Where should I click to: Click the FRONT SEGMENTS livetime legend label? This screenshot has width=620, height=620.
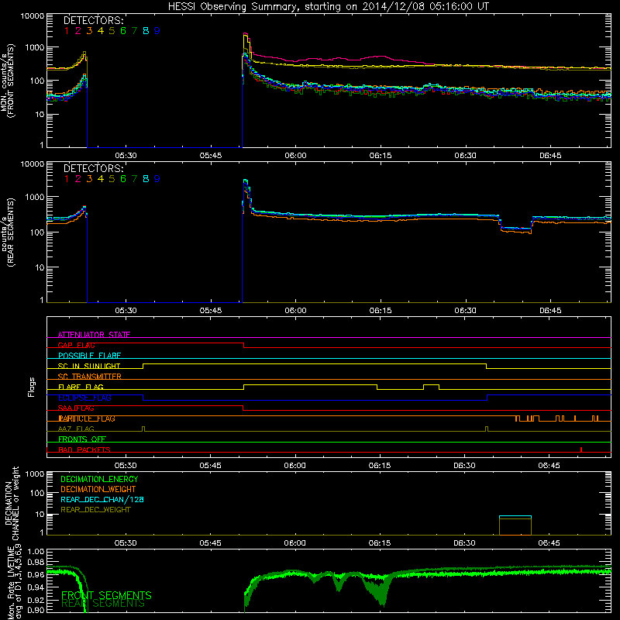coord(106,595)
